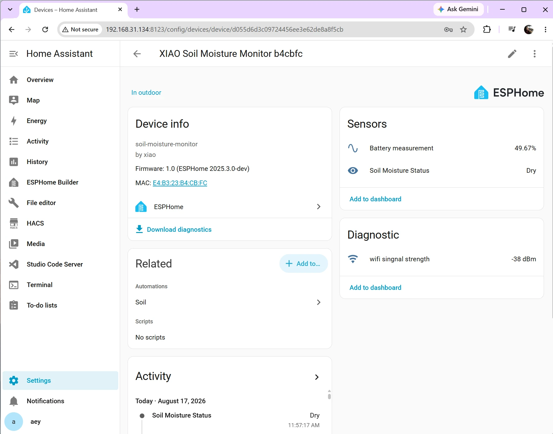This screenshot has width=553, height=434.
Task: Click the Ask Gemini button
Action: (459, 9)
